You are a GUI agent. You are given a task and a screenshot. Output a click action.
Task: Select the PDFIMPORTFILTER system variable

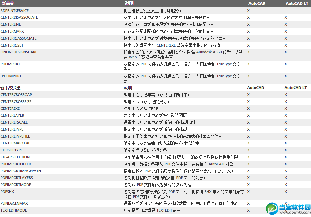click(16, 164)
